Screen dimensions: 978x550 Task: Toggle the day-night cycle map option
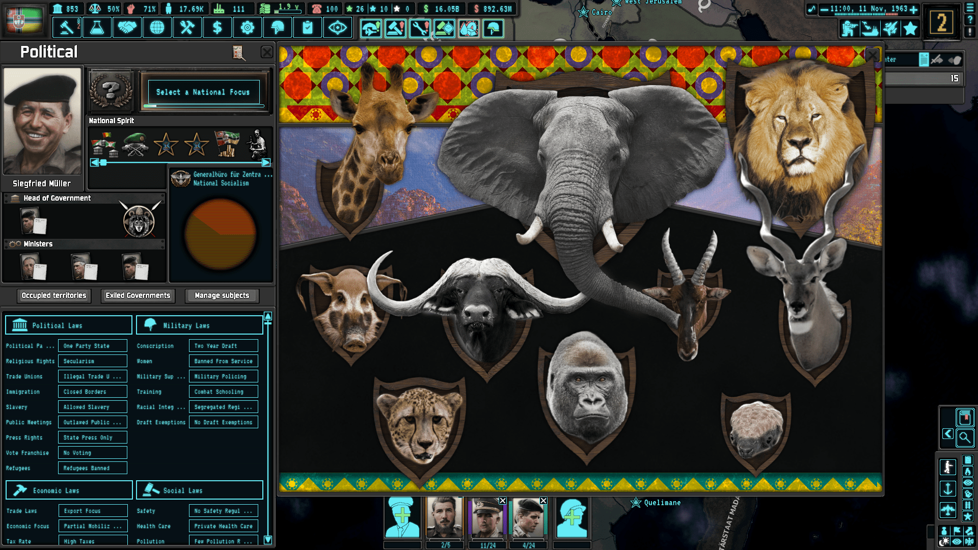pos(944,542)
